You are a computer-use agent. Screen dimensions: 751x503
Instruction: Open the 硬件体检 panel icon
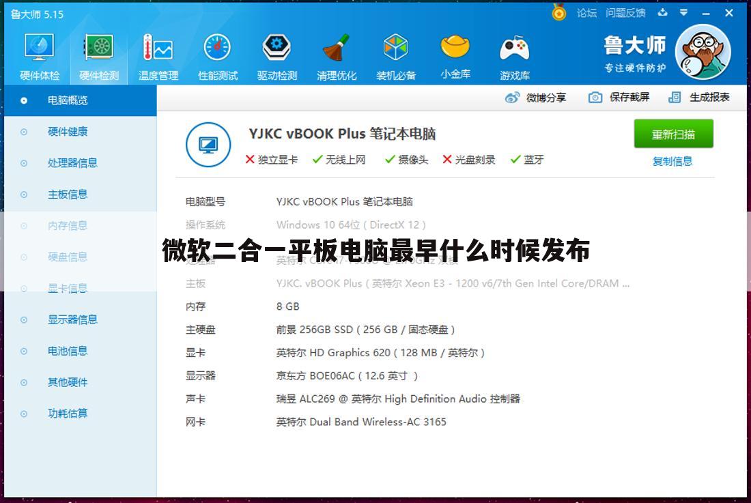[x=38, y=48]
